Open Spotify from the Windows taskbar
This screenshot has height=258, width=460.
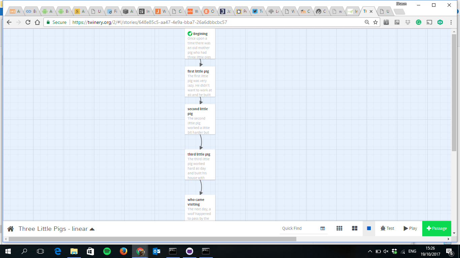click(107, 251)
